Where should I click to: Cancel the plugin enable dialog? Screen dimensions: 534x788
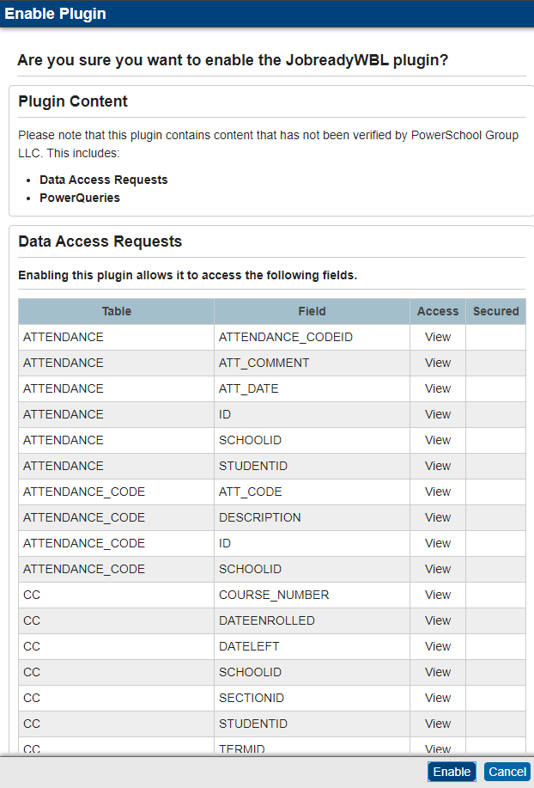point(507,772)
